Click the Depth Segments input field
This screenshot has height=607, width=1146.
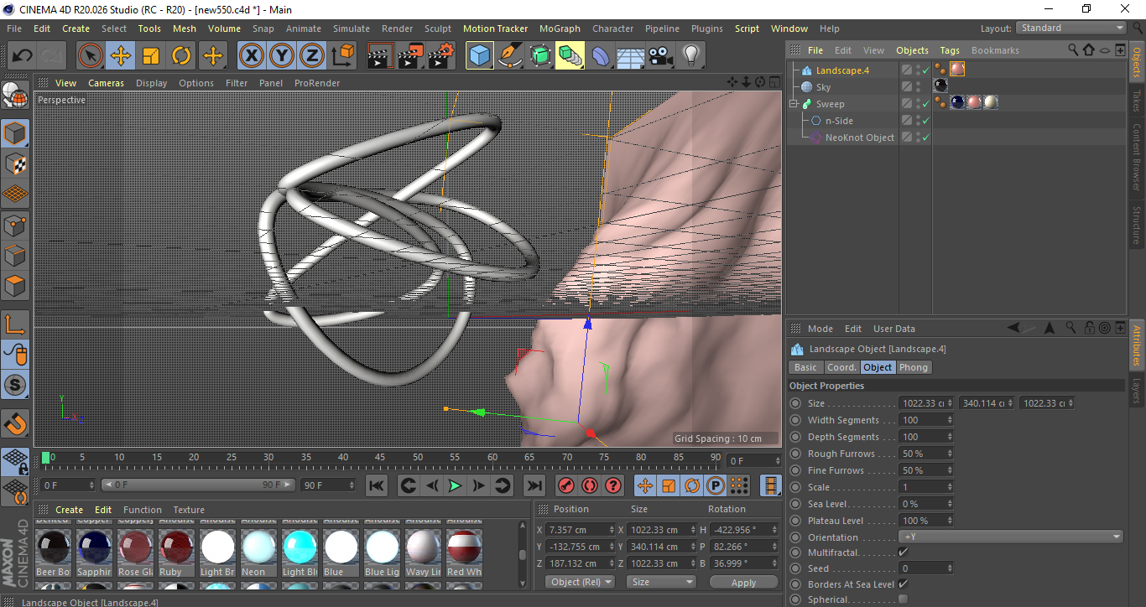tap(922, 437)
